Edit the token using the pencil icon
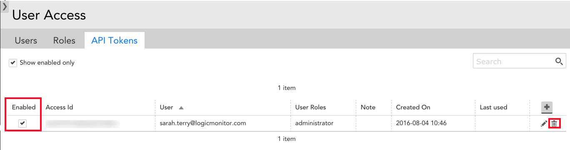Screen dimensions: 570x150 (x=544, y=123)
